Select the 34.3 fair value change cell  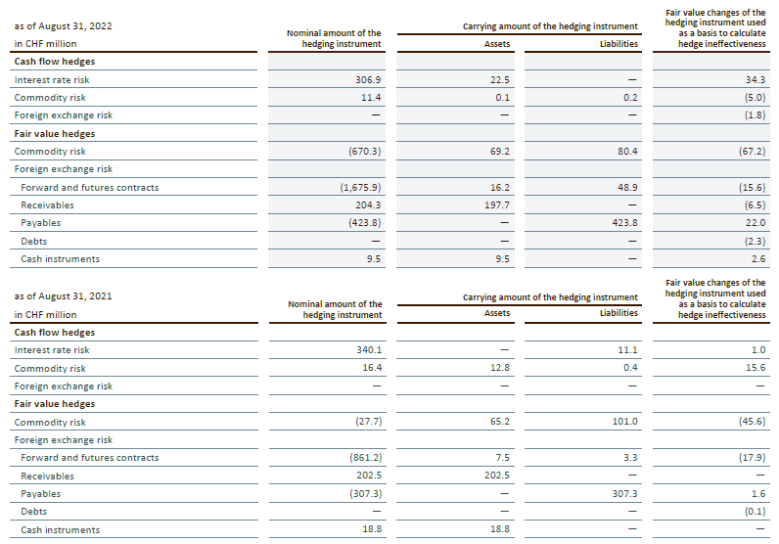(753, 79)
